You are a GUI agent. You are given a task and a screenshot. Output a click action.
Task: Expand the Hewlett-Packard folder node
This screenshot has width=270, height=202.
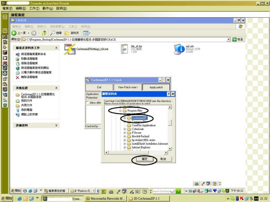coord(125,136)
